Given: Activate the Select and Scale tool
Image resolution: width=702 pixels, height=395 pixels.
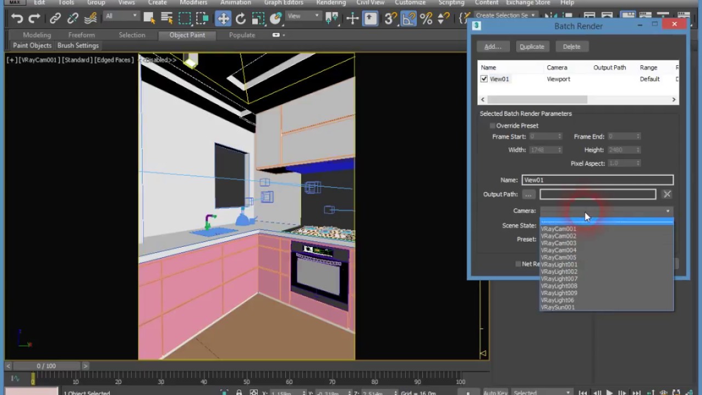Looking at the screenshot, I should pyautogui.click(x=258, y=19).
